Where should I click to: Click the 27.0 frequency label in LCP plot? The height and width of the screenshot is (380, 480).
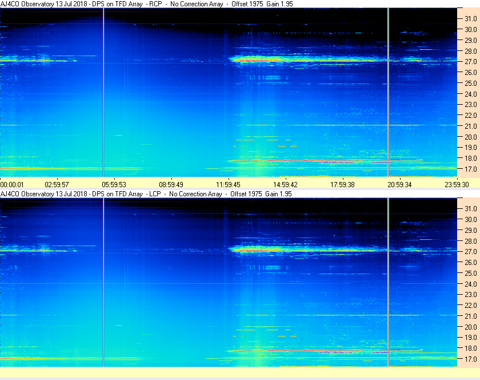(x=471, y=252)
